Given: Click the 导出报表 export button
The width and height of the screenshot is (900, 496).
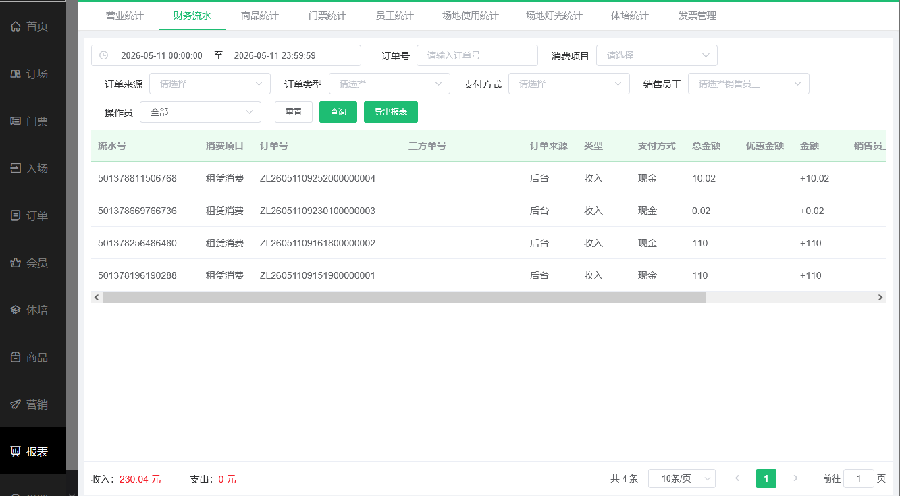Looking at the screenshot, I should pyautogui.click(x=391, y=112).
